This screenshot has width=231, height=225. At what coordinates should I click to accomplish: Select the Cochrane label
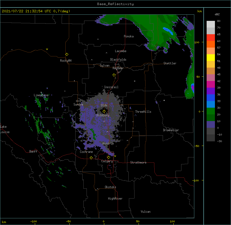tap(86, 152)
